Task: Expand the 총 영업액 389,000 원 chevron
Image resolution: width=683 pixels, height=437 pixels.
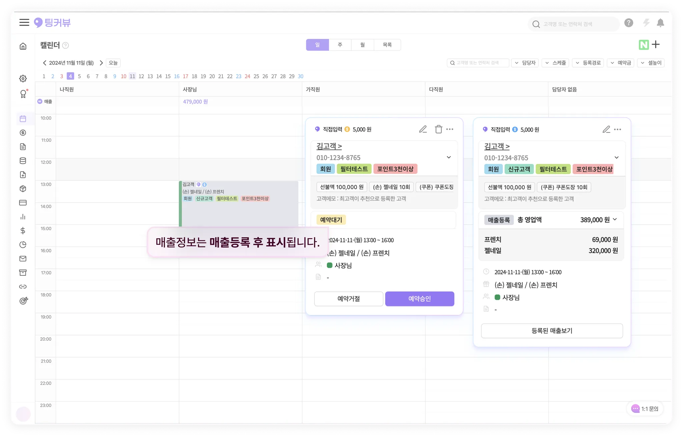Action: pos(615,219)
